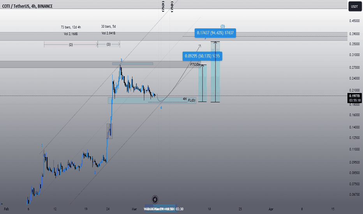The image size is (363, 214).
Task: Click the FTC(D) zone annotation
Action: (195, 64)
